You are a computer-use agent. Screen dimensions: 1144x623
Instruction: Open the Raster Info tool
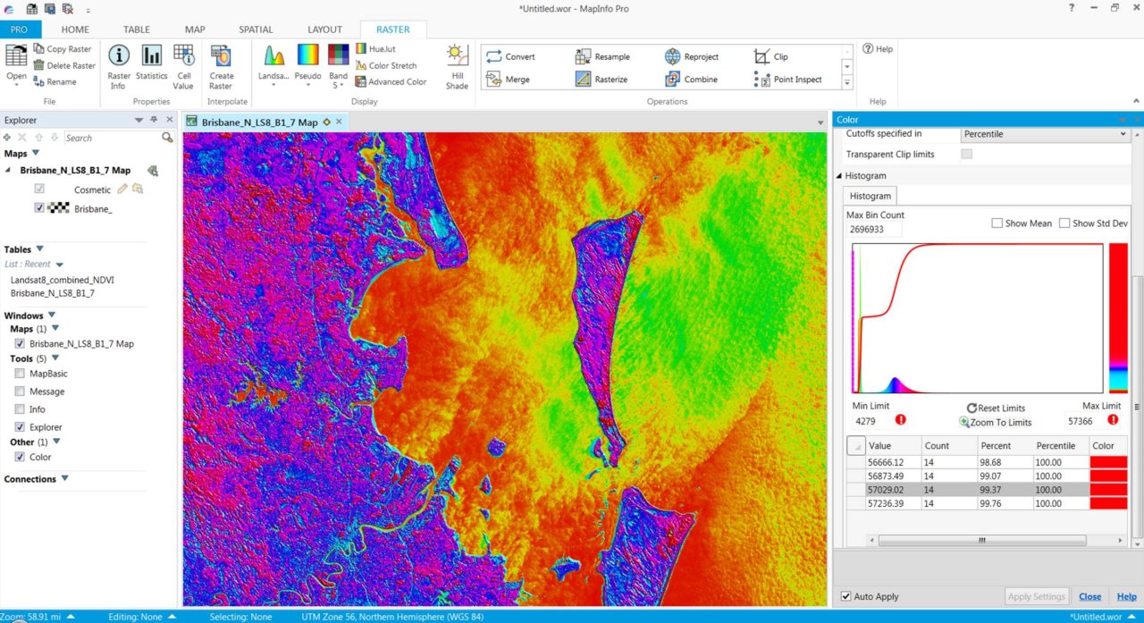tap(118, 64)
